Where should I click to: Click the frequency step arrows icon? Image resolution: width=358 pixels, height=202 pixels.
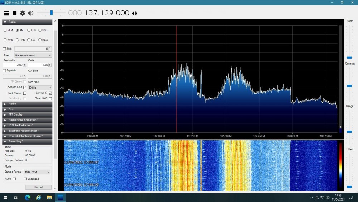pyautogui.click(x=135, y=13)
